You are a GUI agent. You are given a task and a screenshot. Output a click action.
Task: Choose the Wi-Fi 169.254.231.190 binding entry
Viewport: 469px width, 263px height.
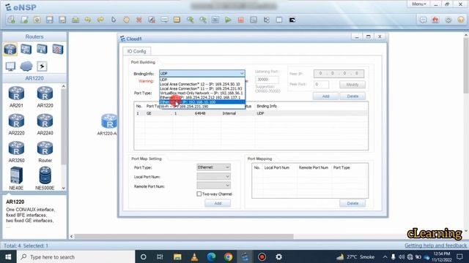pos(202,107)
